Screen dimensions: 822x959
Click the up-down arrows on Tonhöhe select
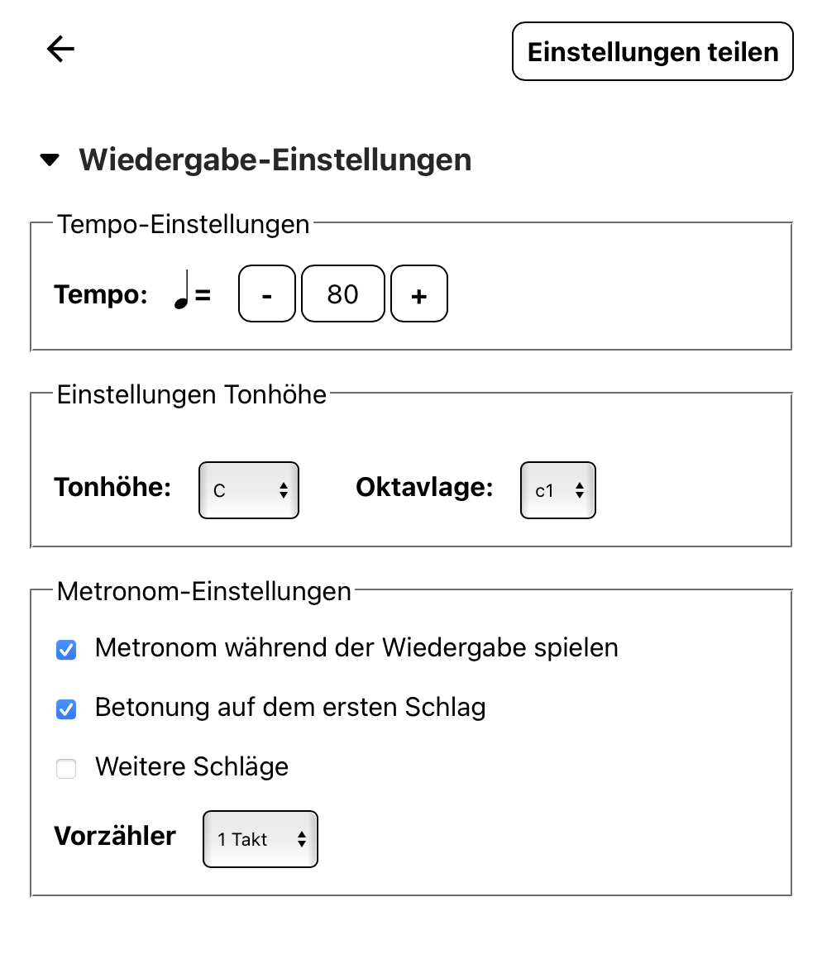pos(283,490)
